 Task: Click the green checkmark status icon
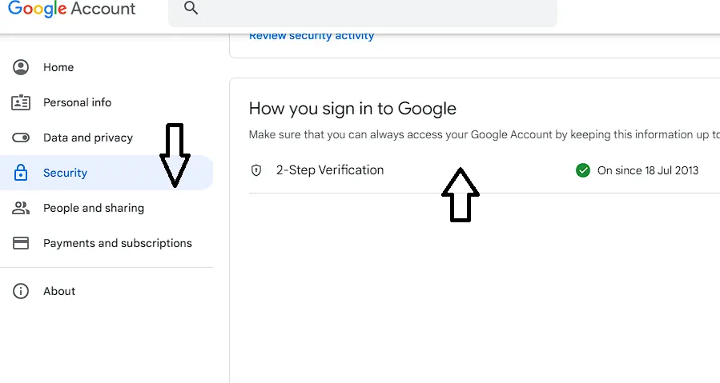coord(583,170)
